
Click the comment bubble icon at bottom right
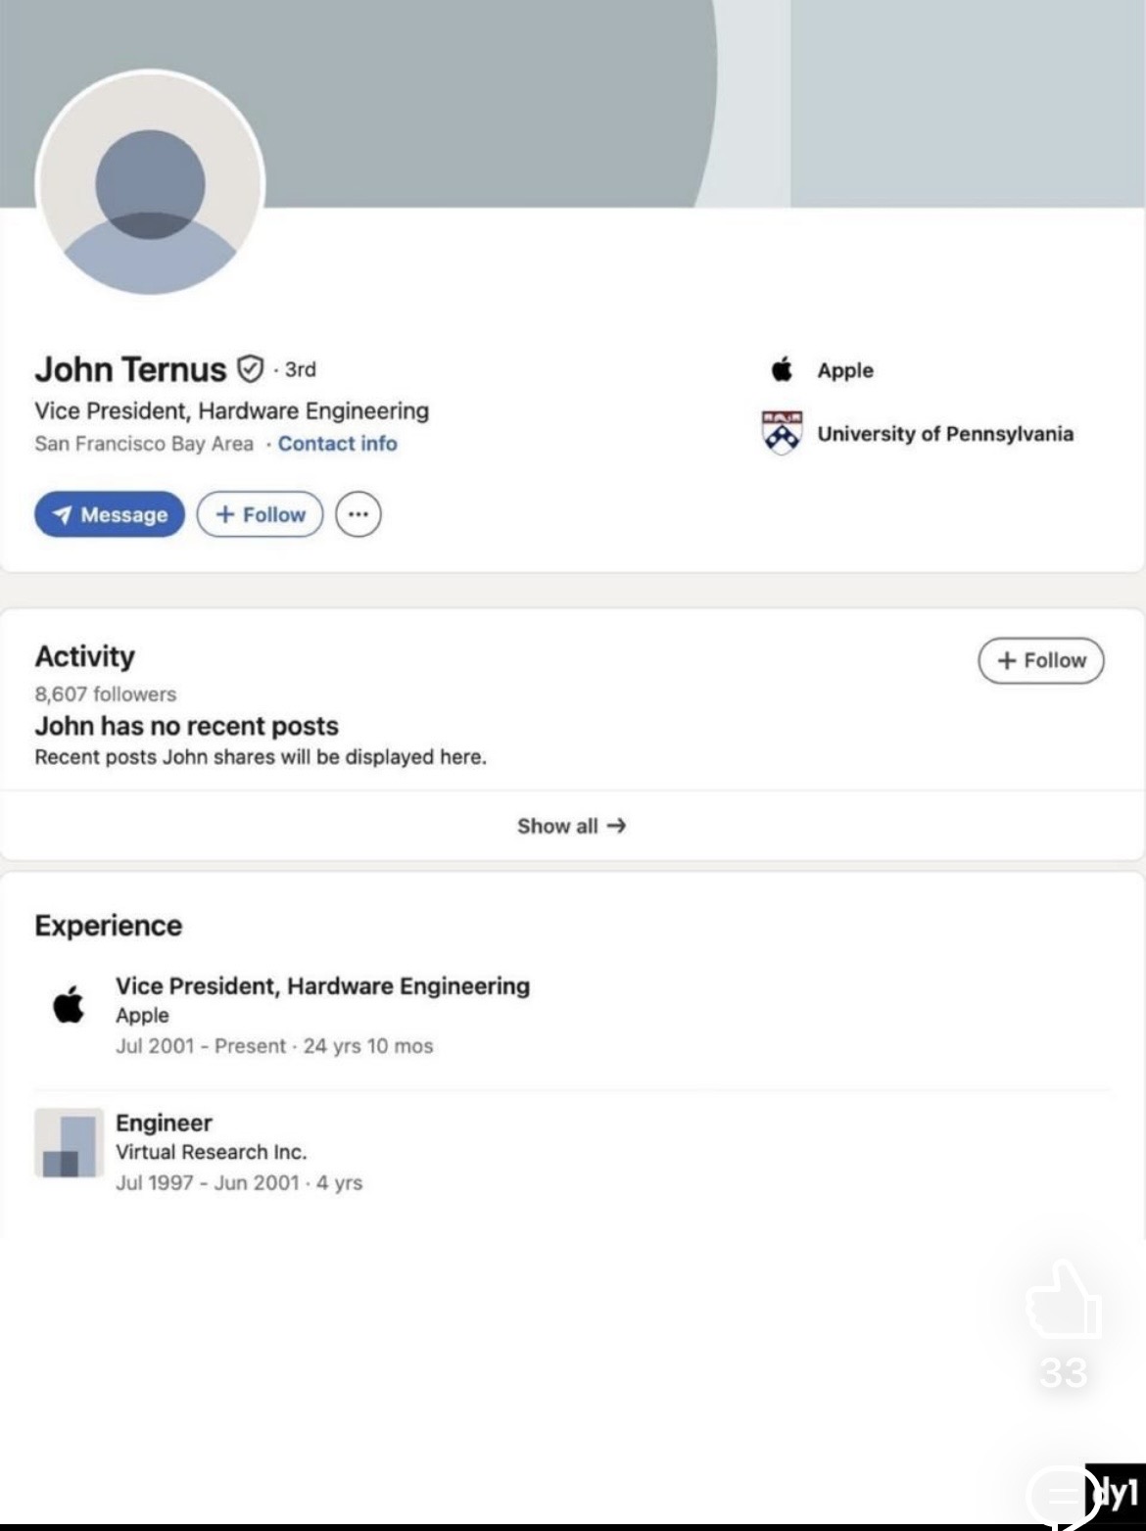click(x=1063, y=1495)
